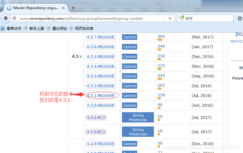Click the globe site identity icon

tap(14, 18)
